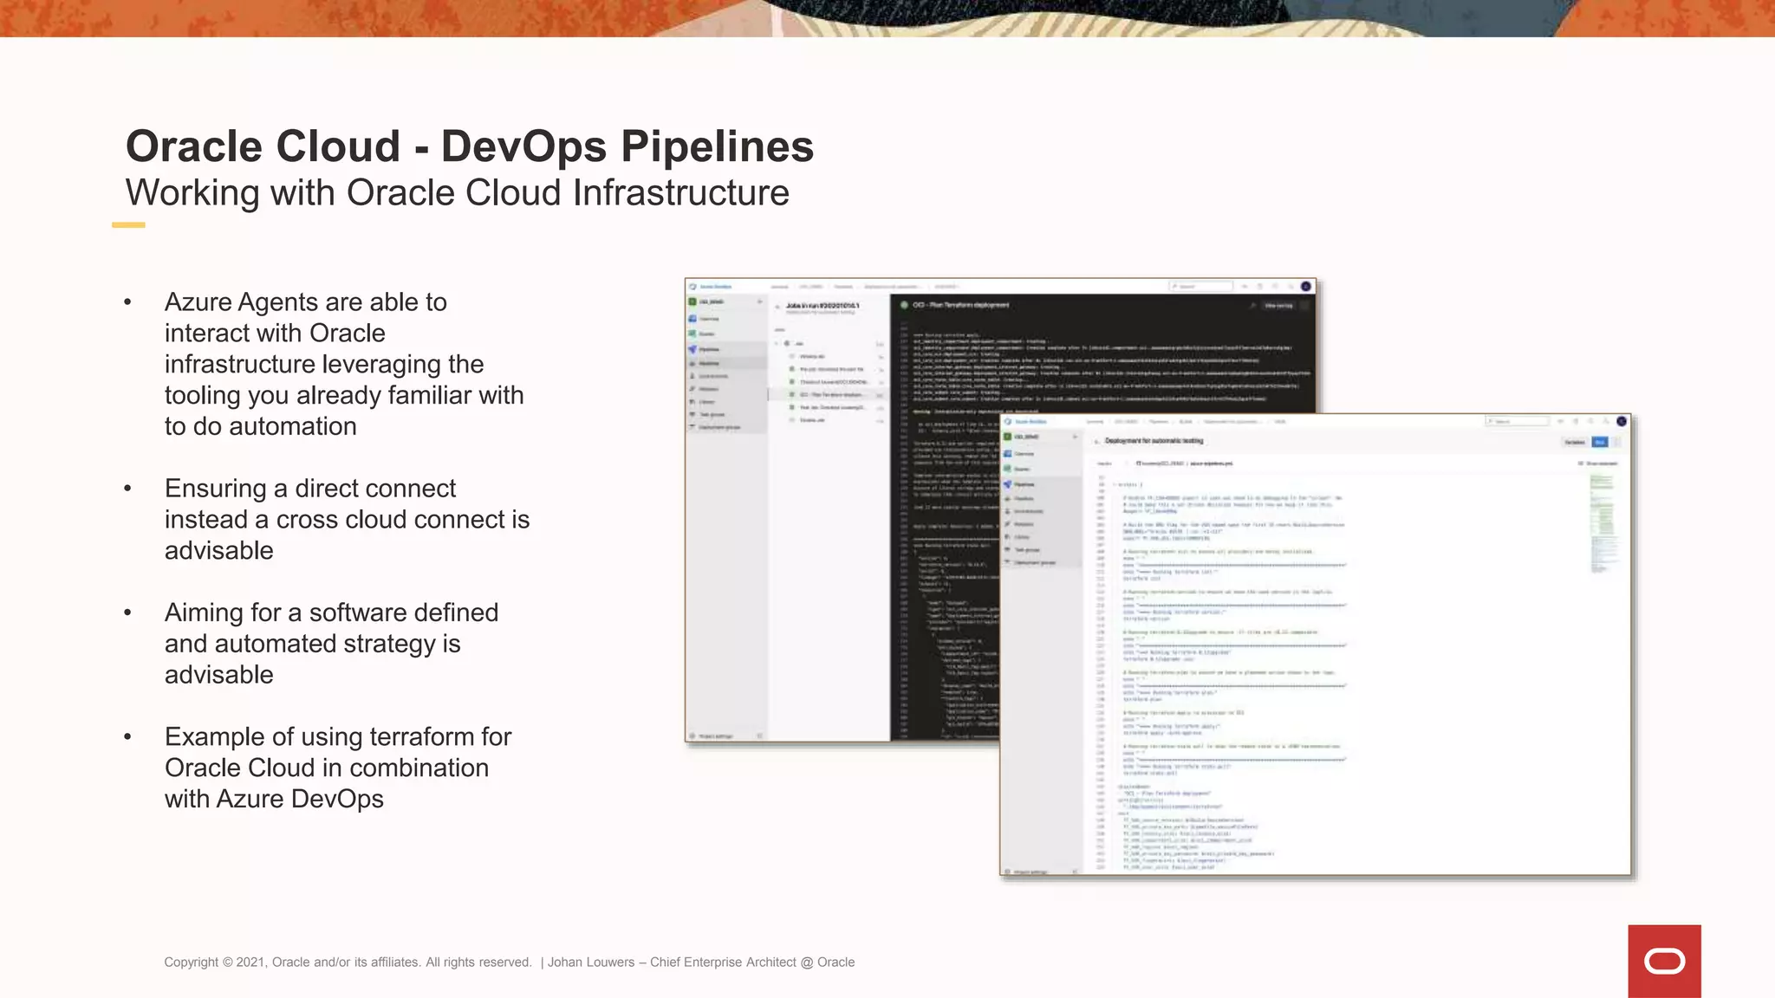Open more options beside the Run button
This screenshot has width=1775, height=998.
(x=1617, y=442)
